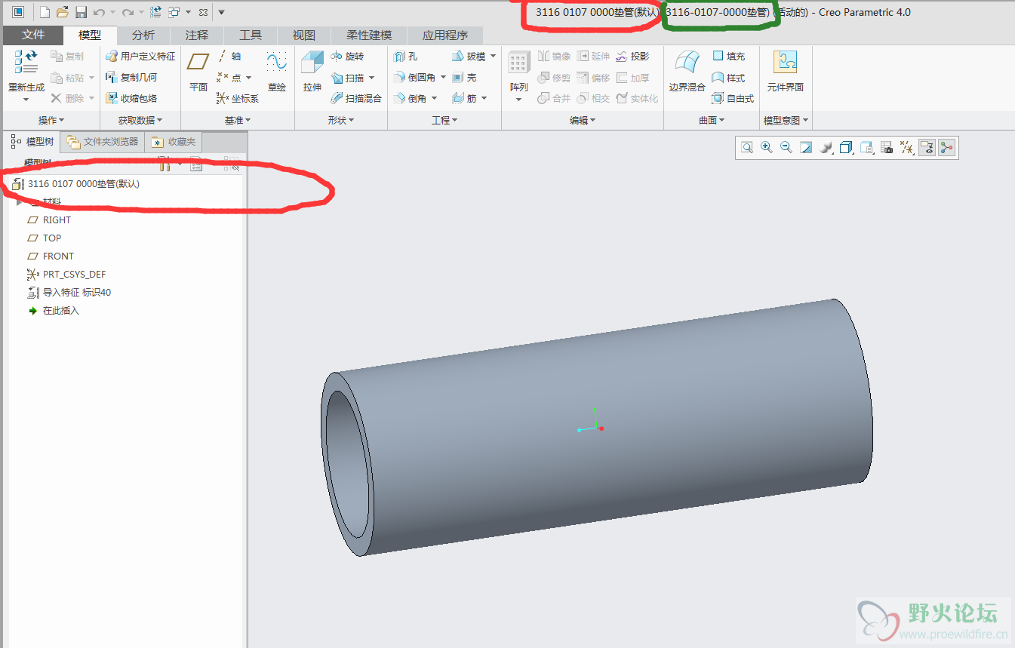Open the 文件夹浏览器 navigator tab
The width and height of the screenshot is (1015, 648).
(x=103, y=141)
